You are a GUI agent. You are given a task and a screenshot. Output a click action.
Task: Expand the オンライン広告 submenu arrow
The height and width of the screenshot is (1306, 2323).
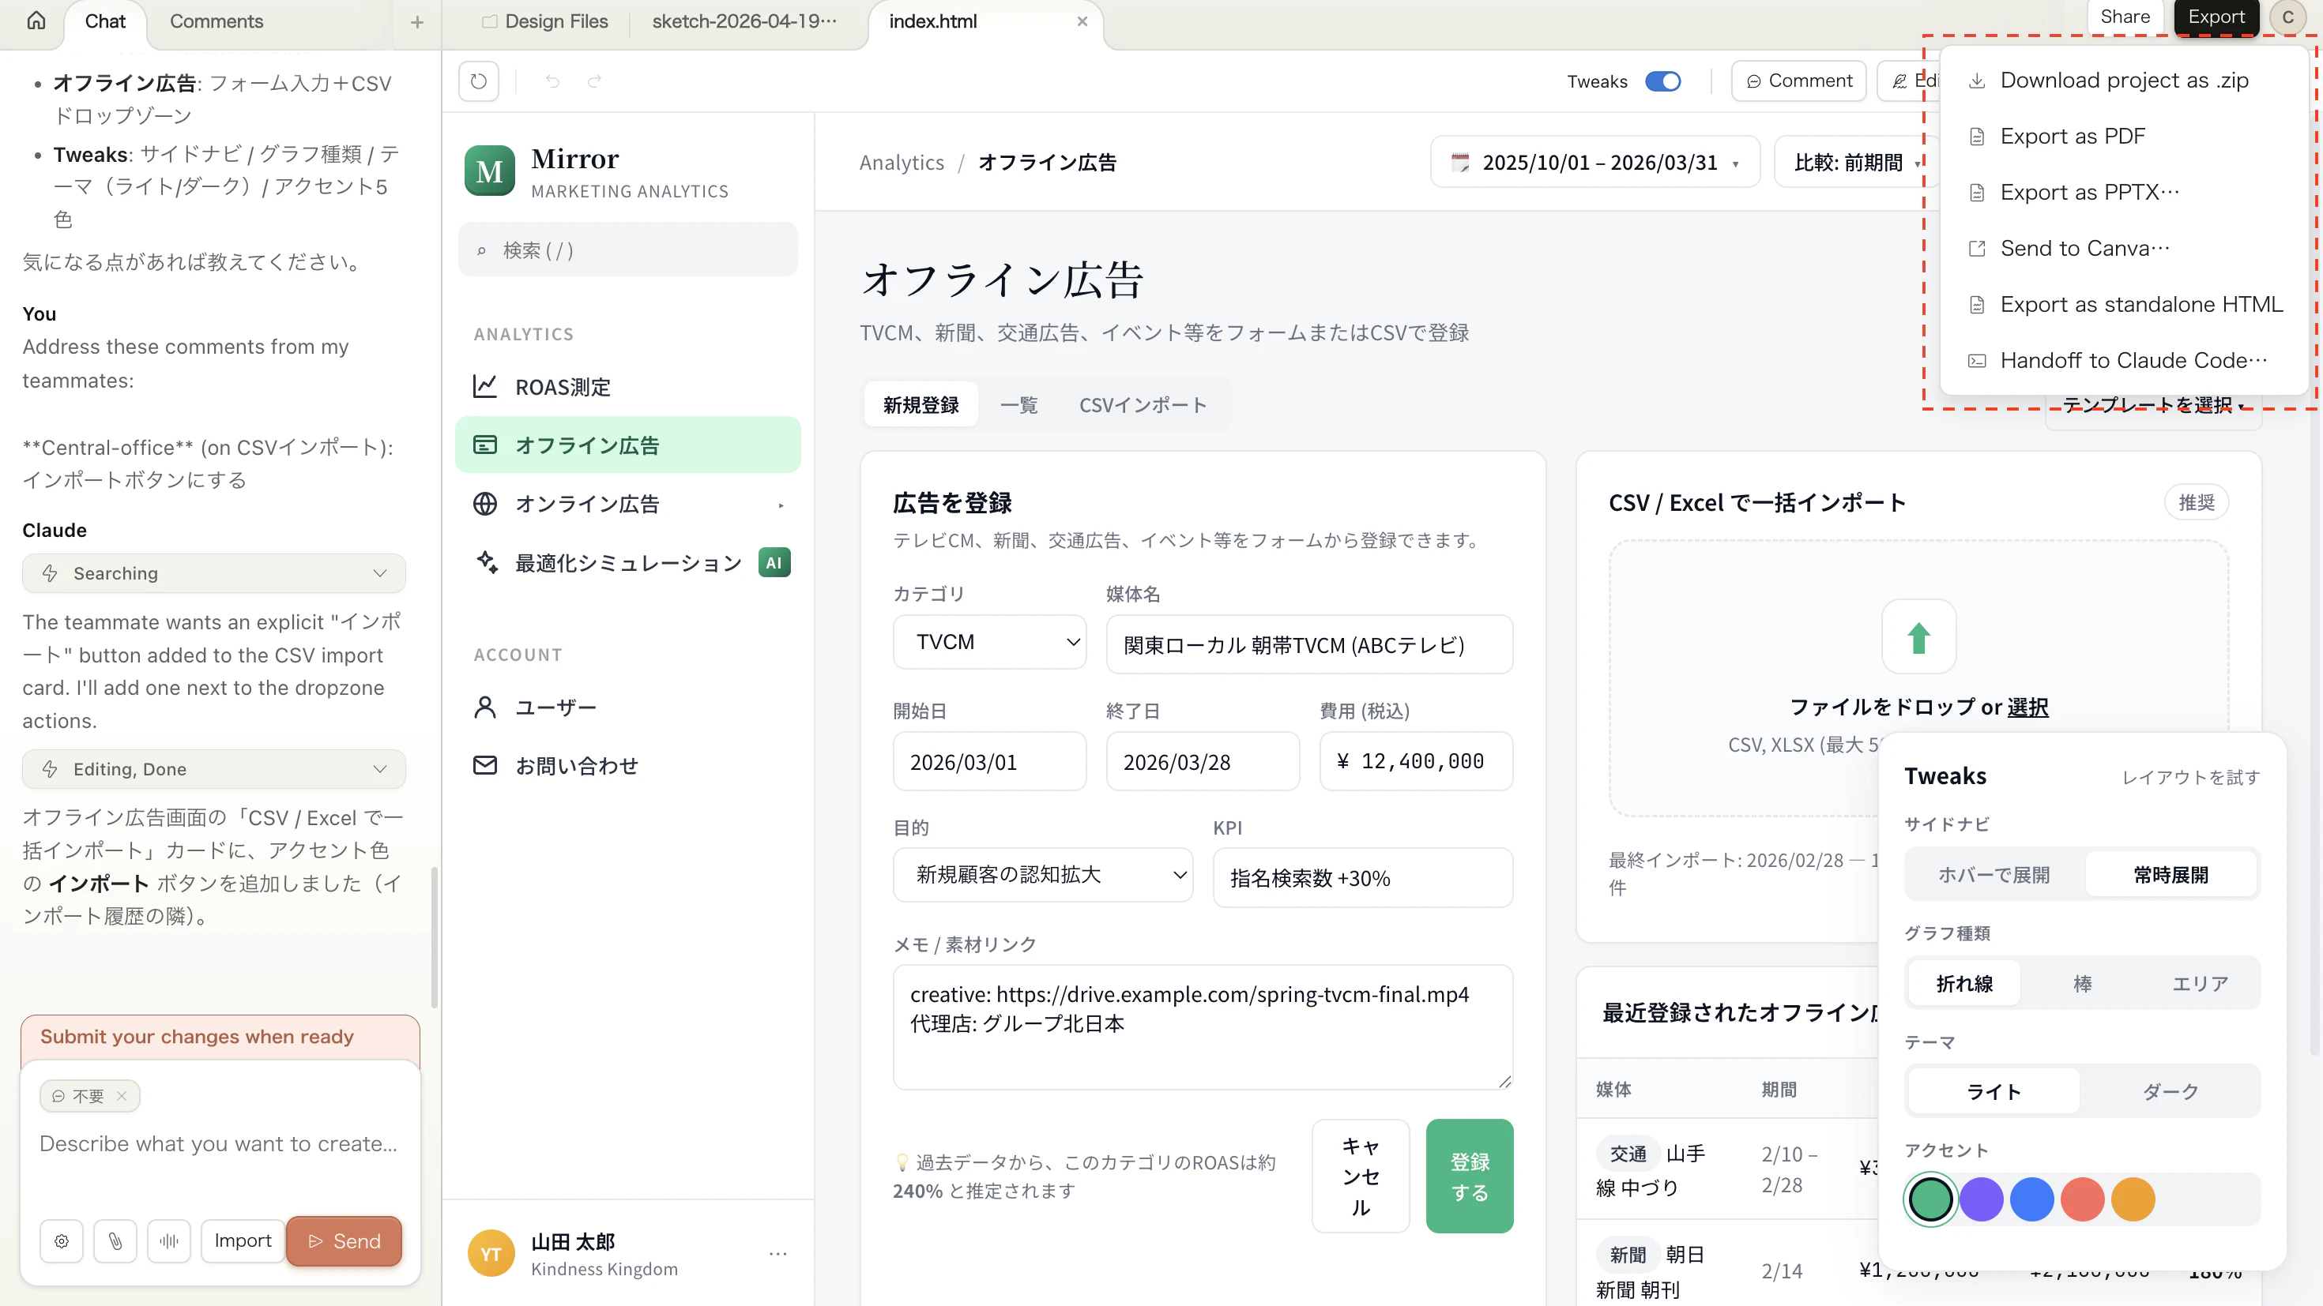(781, 505)
